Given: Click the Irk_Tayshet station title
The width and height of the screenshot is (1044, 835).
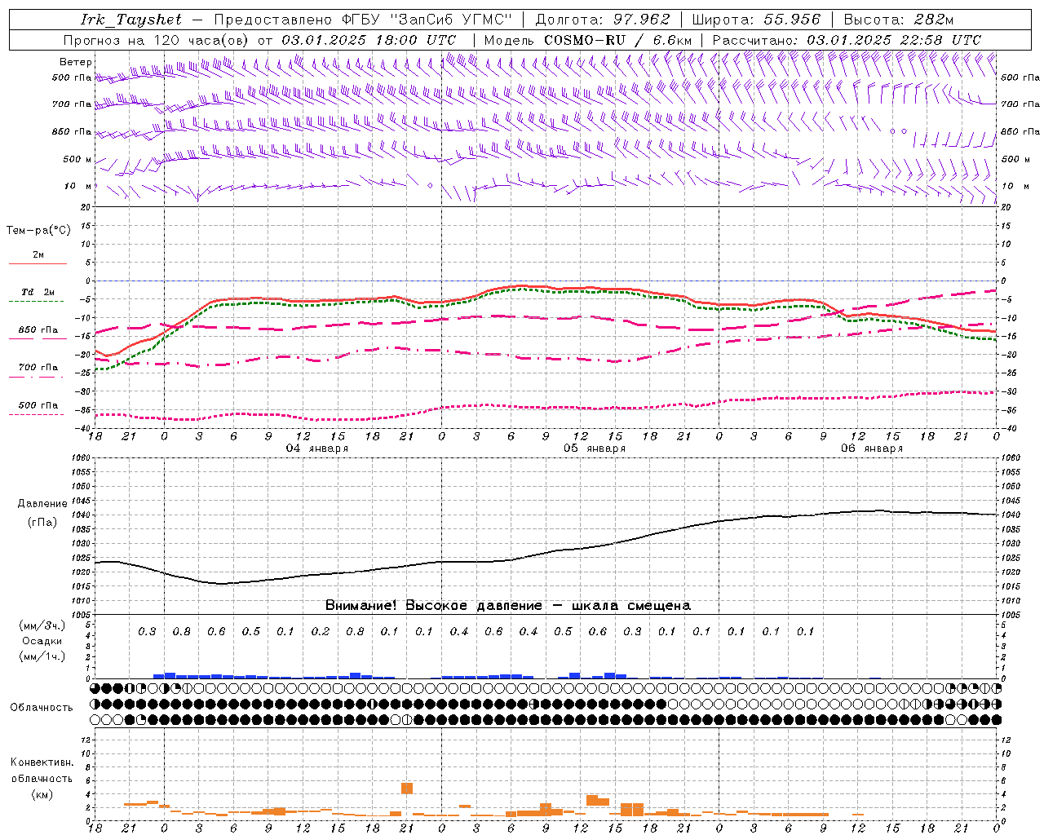Looking at the screenshot, I should tap(131, 20).
